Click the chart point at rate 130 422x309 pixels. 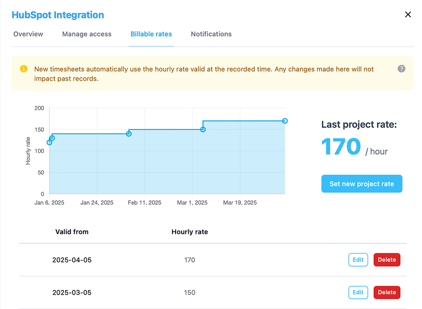(x=52, y=138)
